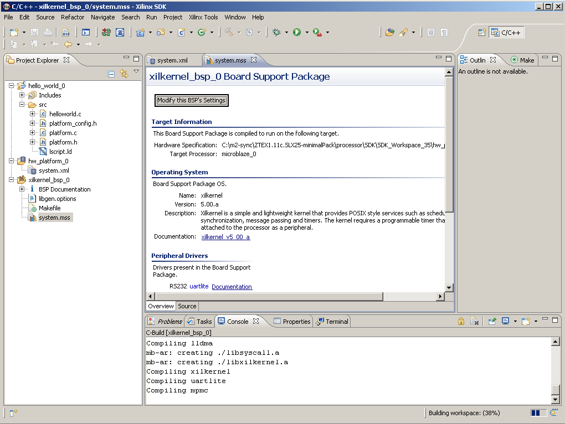This screenshot has height=424, width=565.
Task: Click the Debug bug toolbar icon
Action: pos(277,33)
